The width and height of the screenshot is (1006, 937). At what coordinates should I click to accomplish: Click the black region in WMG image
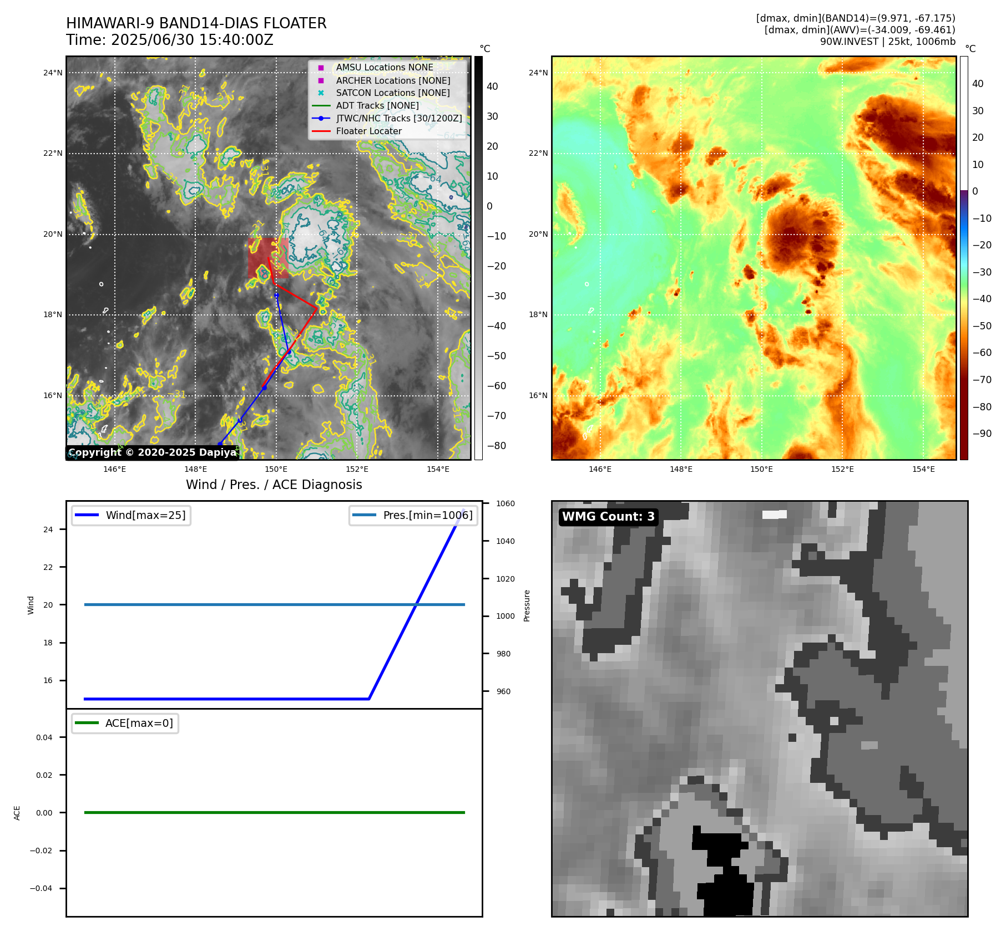724,870
